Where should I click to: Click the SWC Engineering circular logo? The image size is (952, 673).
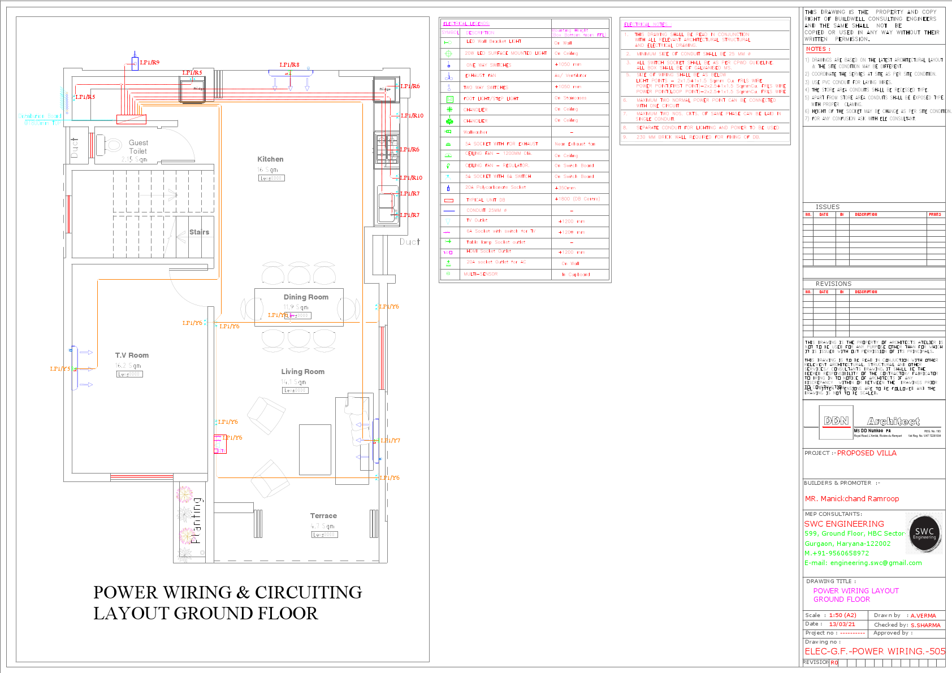tap(924, 533)
